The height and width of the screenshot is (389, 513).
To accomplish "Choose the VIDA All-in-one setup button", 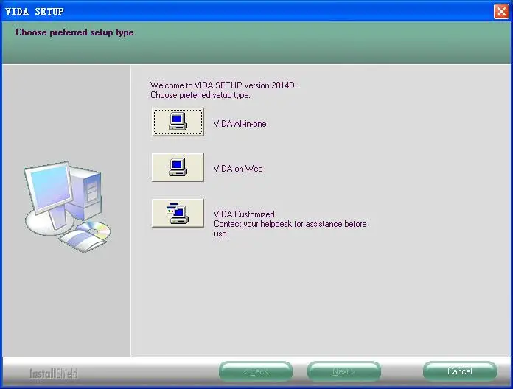I will pyautogui.click(x=178, y=122).
